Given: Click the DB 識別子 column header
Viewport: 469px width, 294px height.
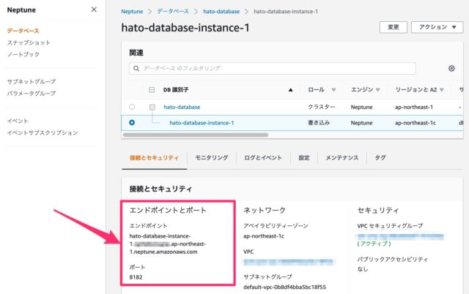Looking at the screenshot, I should (176, 90).
